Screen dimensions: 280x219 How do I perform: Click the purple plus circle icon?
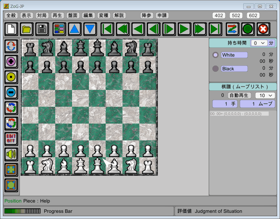11,62
